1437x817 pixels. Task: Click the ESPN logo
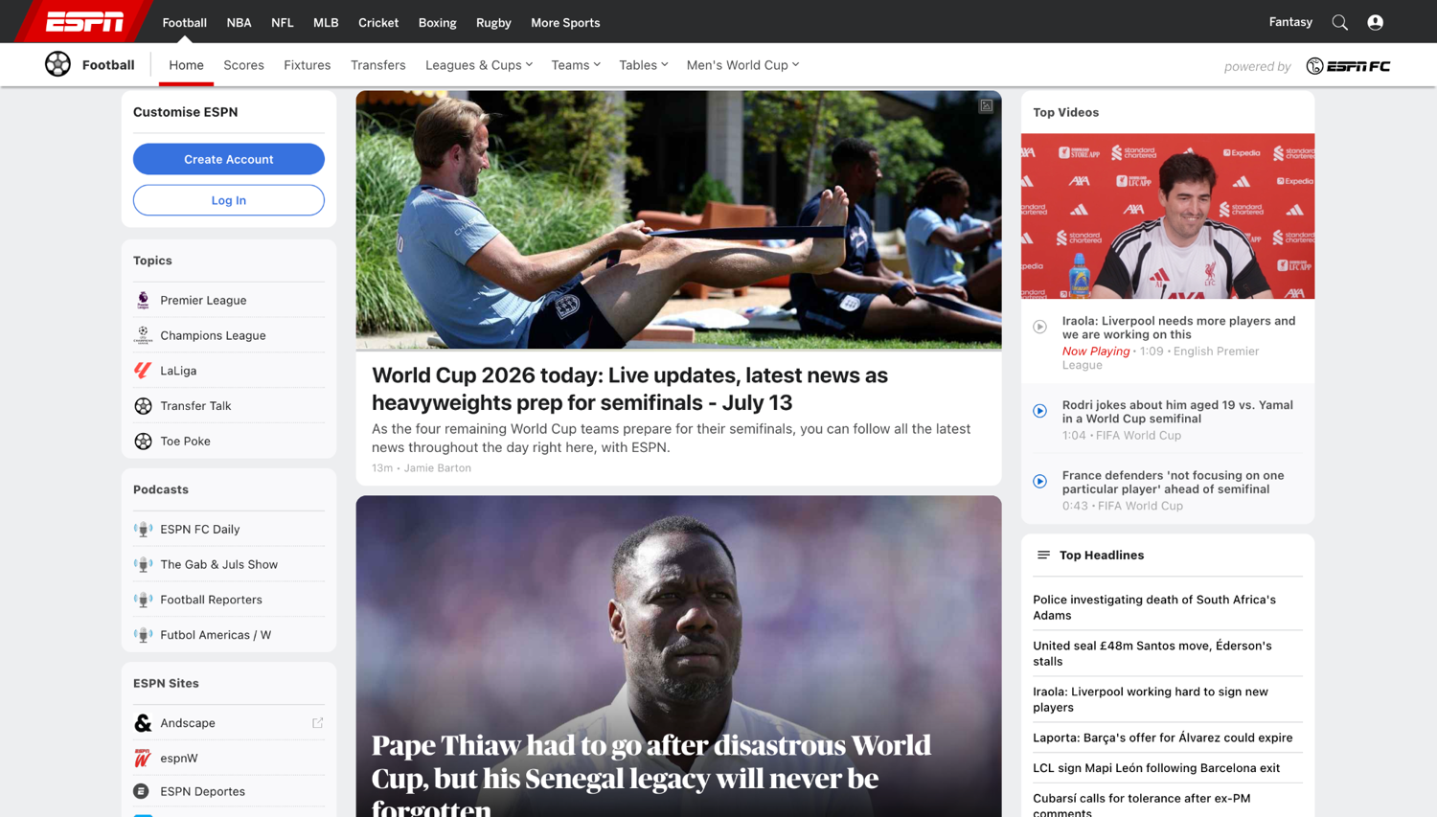point(85,21)
